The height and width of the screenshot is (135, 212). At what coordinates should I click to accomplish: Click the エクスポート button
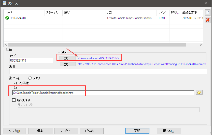coord(92,131)
